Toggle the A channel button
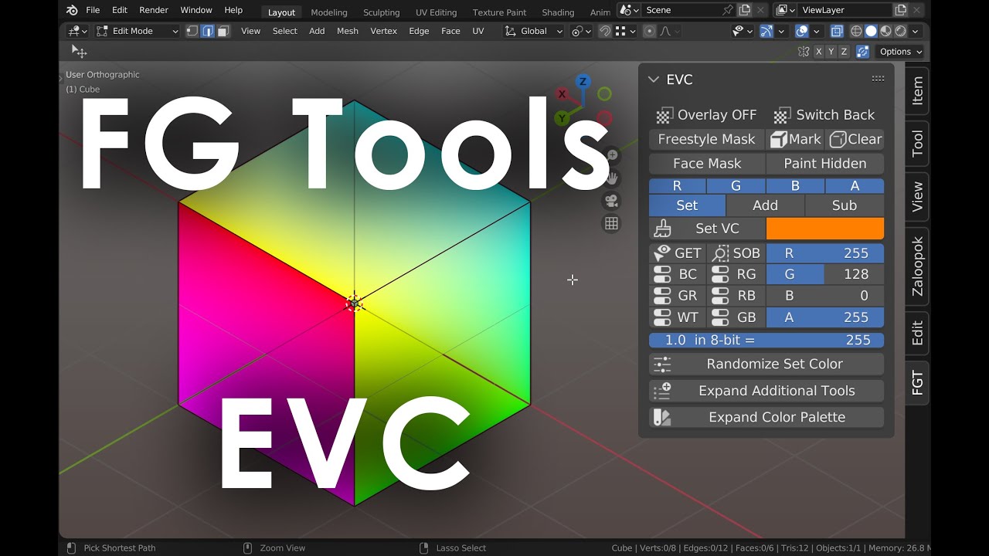 [855, 185]
